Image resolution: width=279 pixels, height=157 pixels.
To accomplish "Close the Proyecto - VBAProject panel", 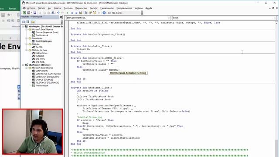I will coord(61,17).
